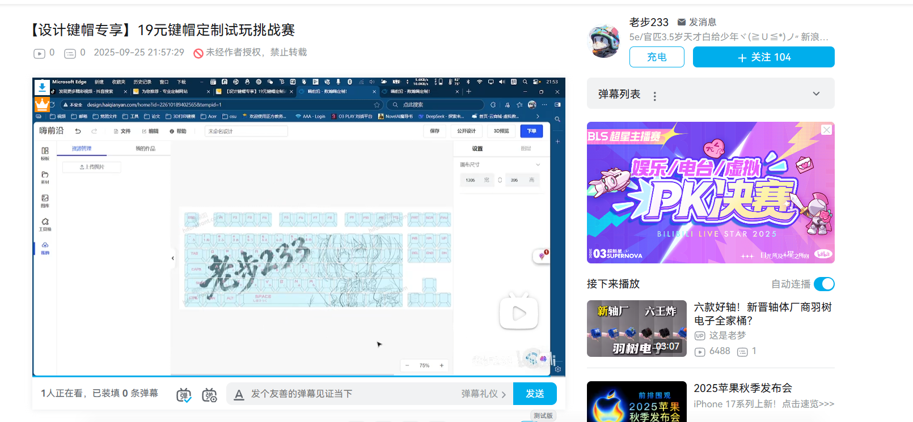The width and height of the screenshot is (913, 422).
Task: Click the uploader bio starting with 5e/官匹3.5岁
Action: point(729,37)
